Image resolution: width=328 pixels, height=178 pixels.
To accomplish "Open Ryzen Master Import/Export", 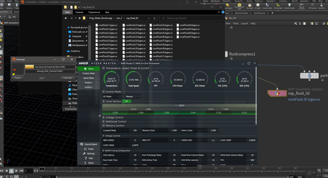I will (89, 144).
